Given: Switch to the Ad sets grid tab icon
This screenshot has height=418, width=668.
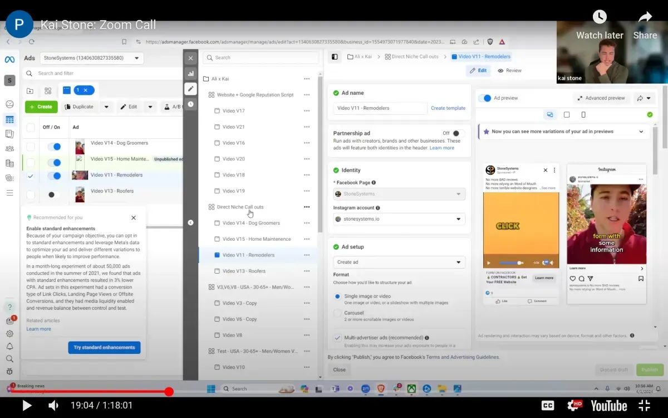Looking at the screenshot, I should [x=48, y=91].
